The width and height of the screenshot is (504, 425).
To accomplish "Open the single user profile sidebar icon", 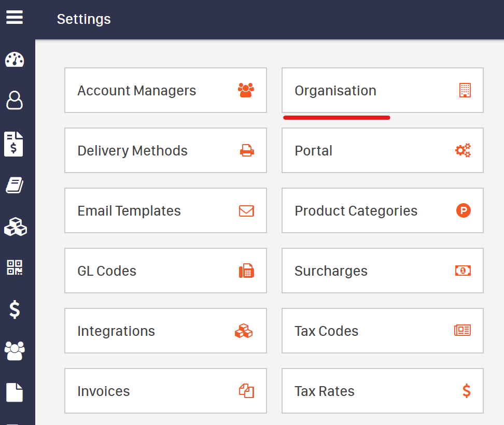I will [15, 100].
